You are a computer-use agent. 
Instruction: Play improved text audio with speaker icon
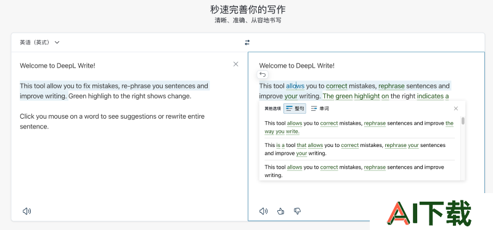264,211
